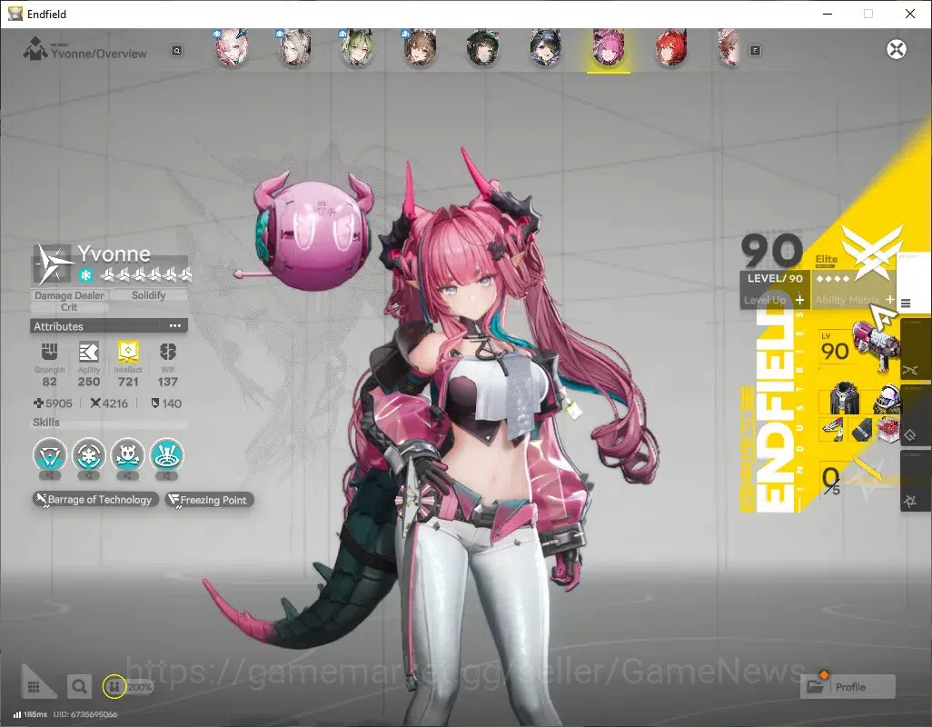Image resolution: width=932 pixels, height=727 pixels.
Task: Open the helmet gear slot
Action: coord(887,399)
